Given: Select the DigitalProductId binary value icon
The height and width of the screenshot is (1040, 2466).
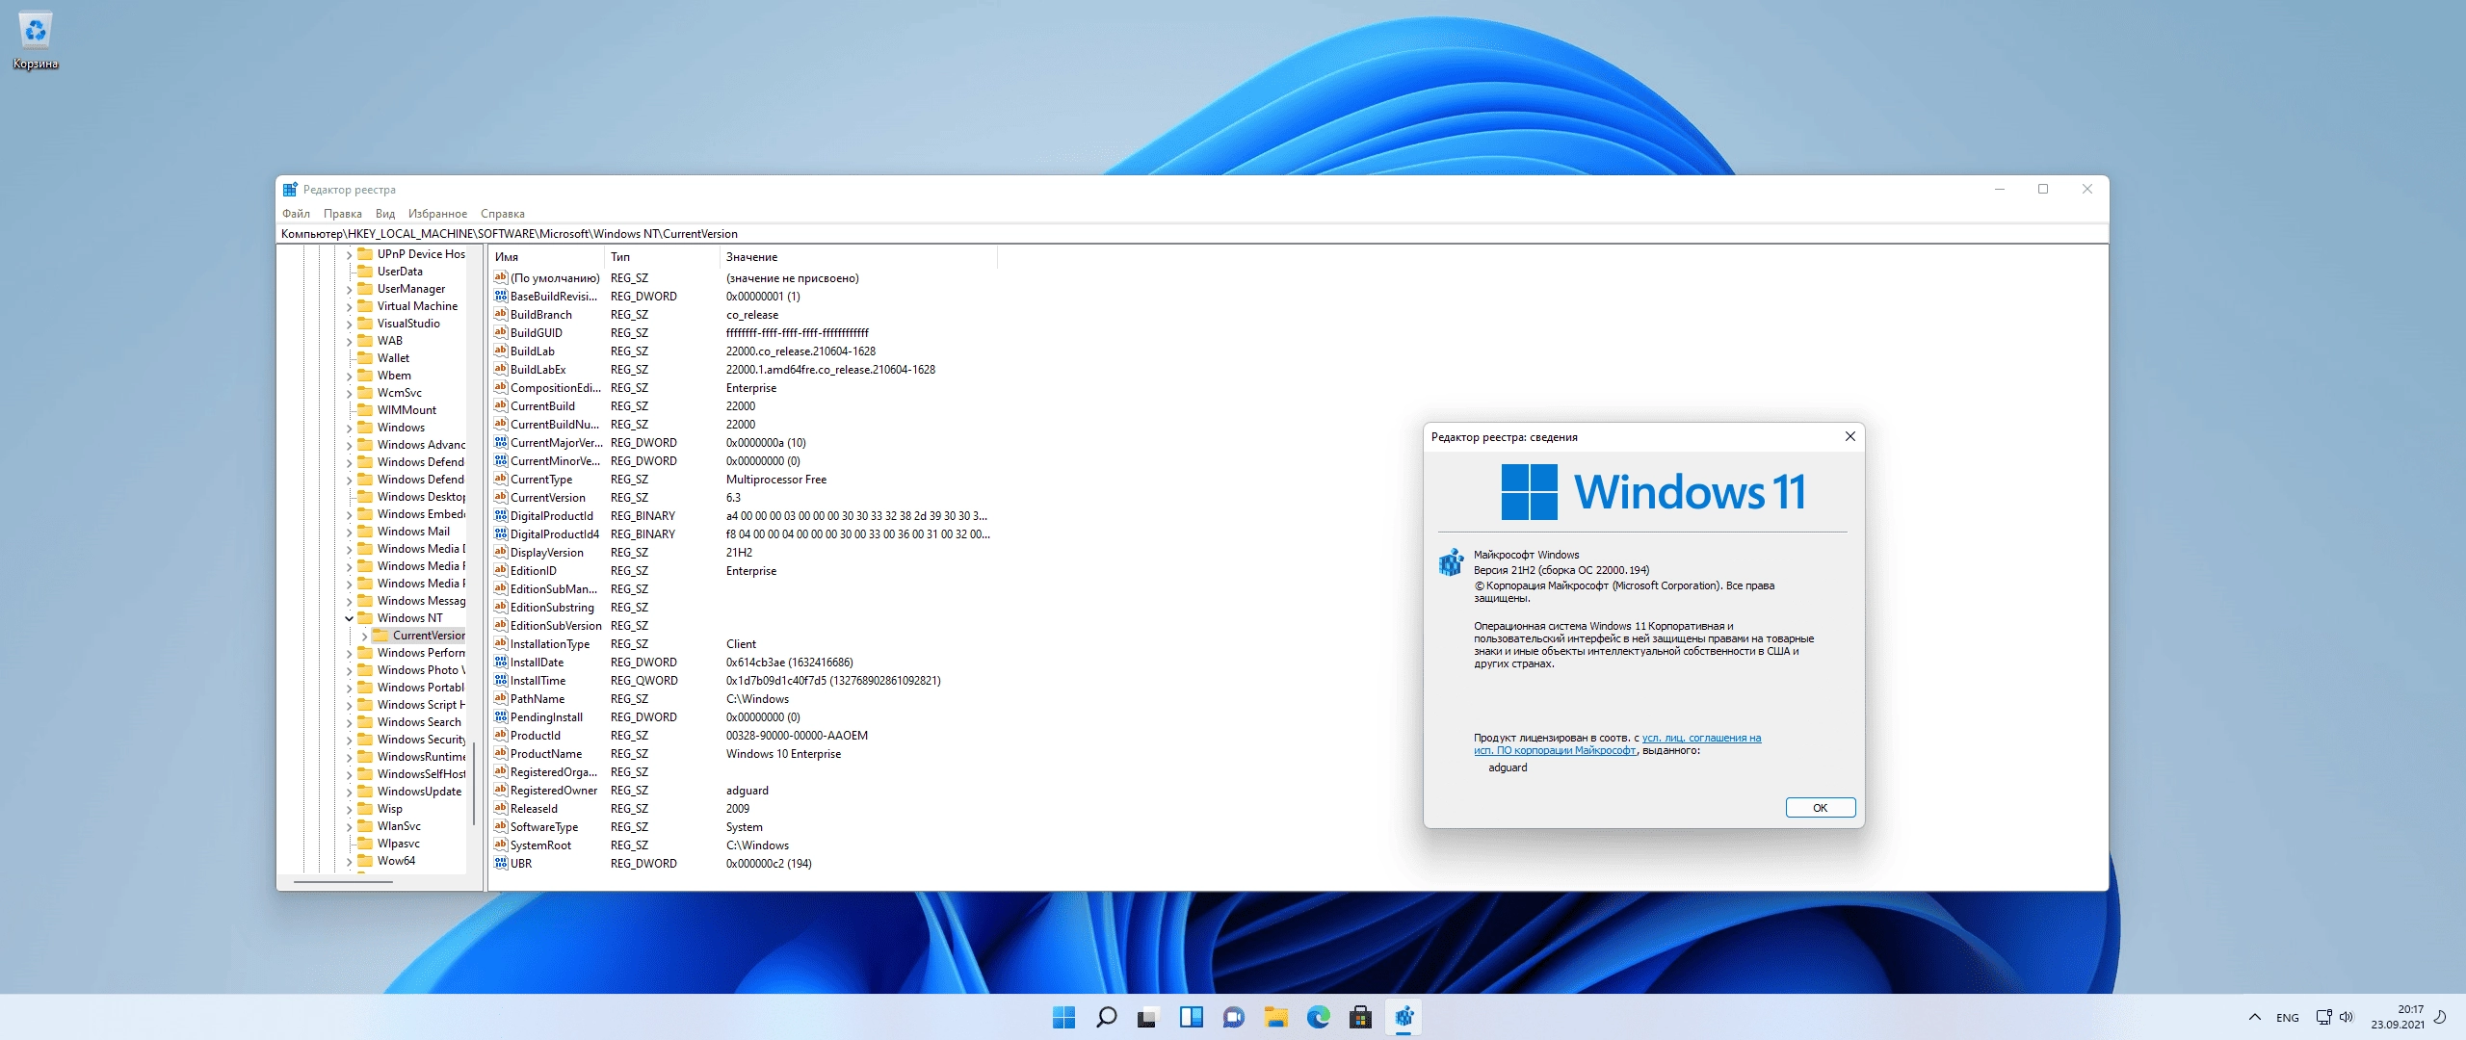Looking at the screenshot, I should pyautogui.click(x=500, y=515).
